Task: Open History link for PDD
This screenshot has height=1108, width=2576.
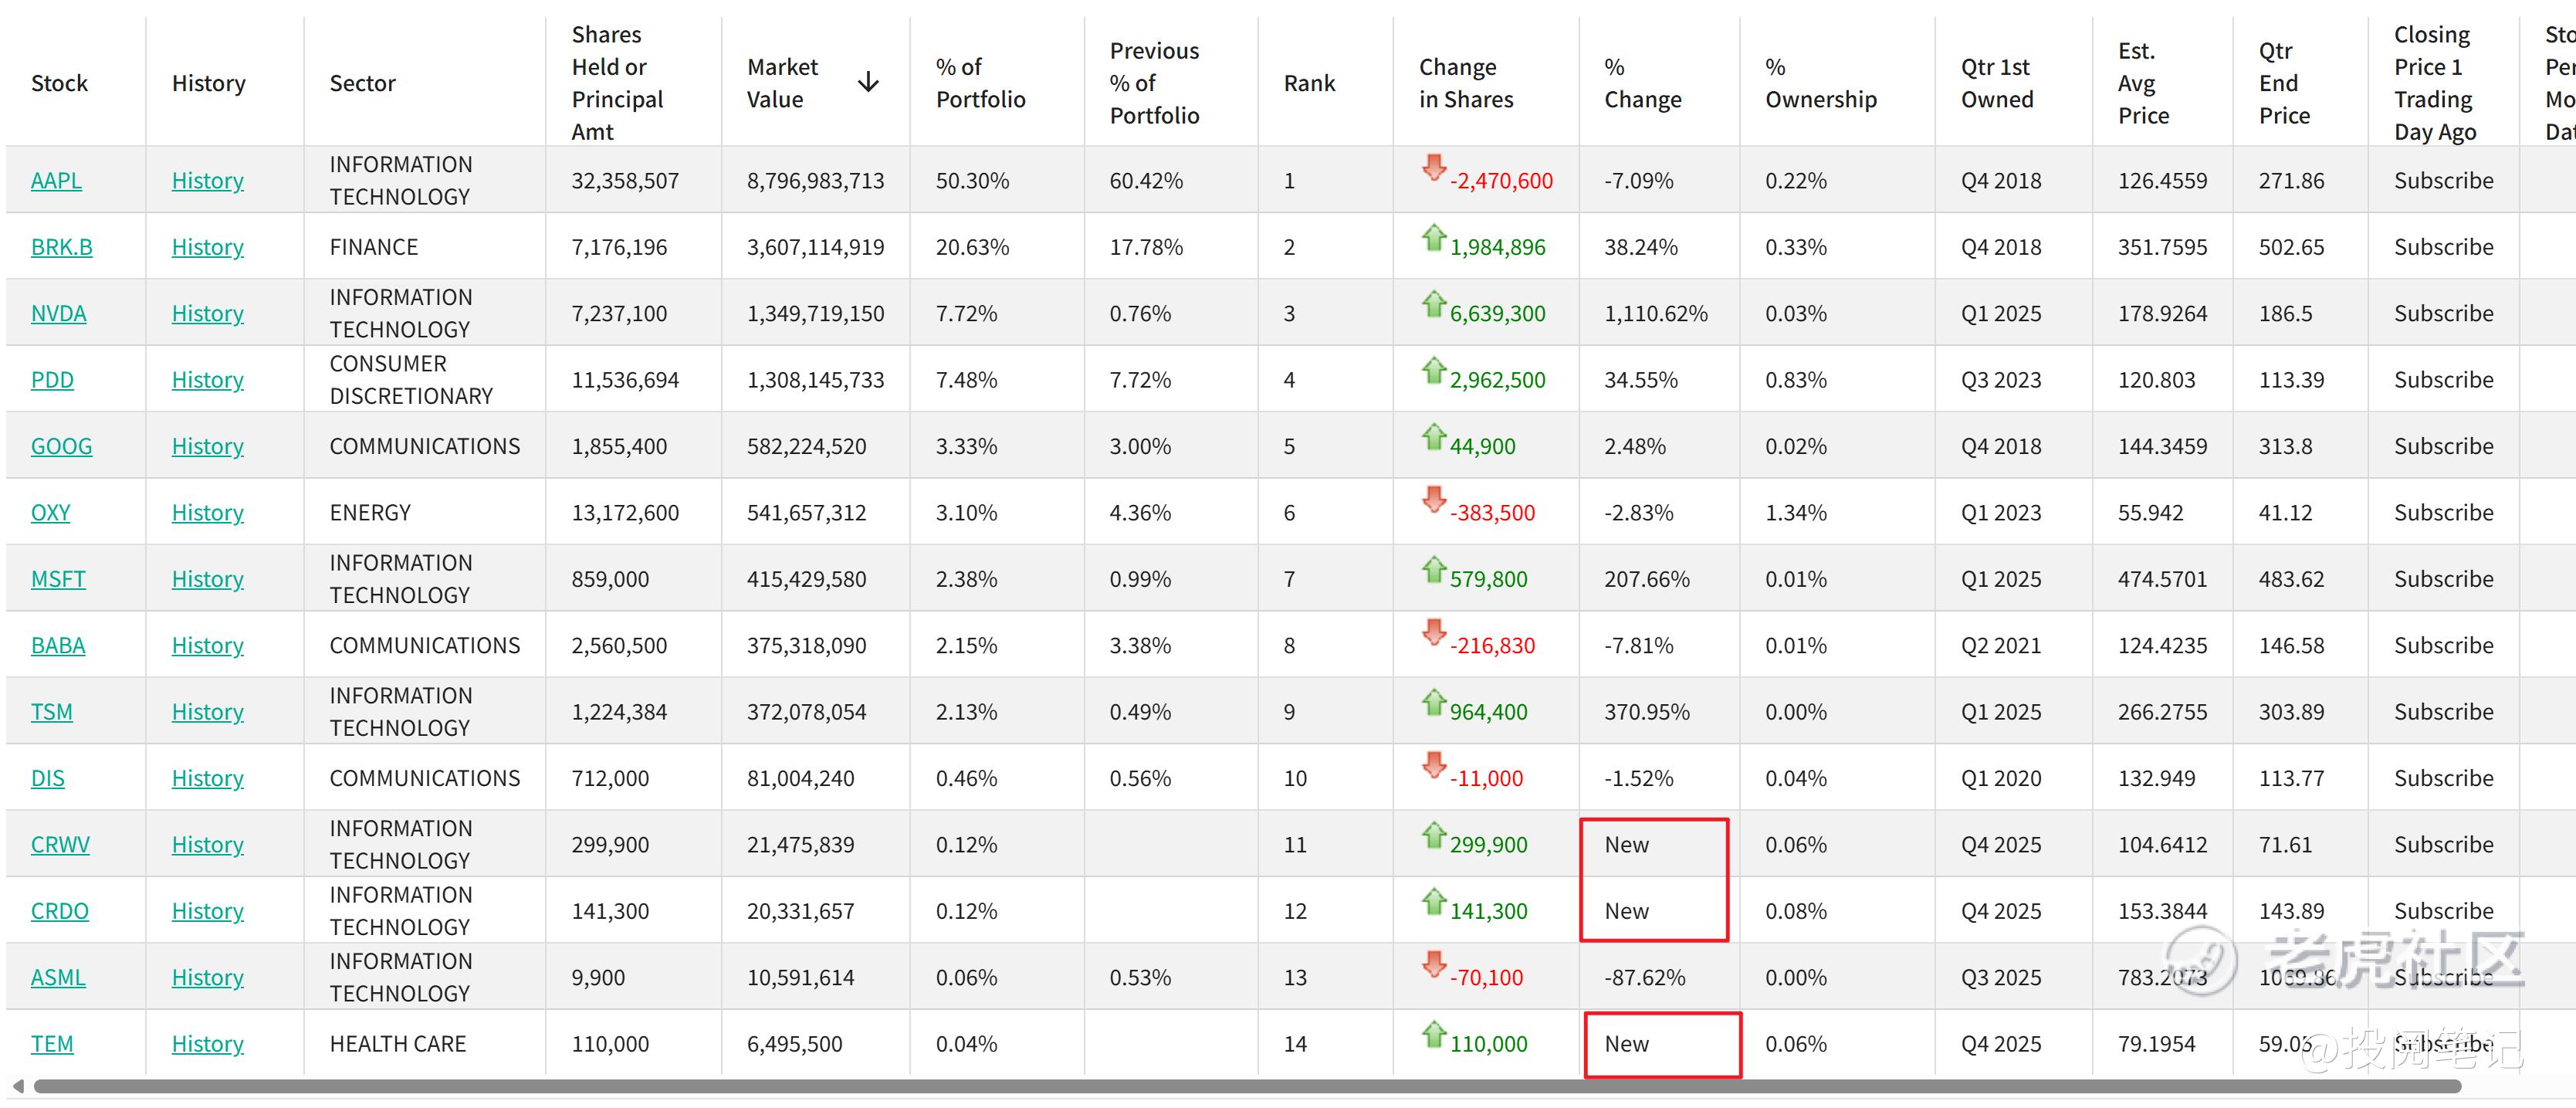Action: click(x=207, y=380)
